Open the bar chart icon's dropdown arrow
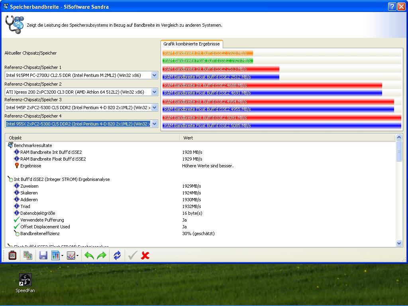 click(62, 255)
